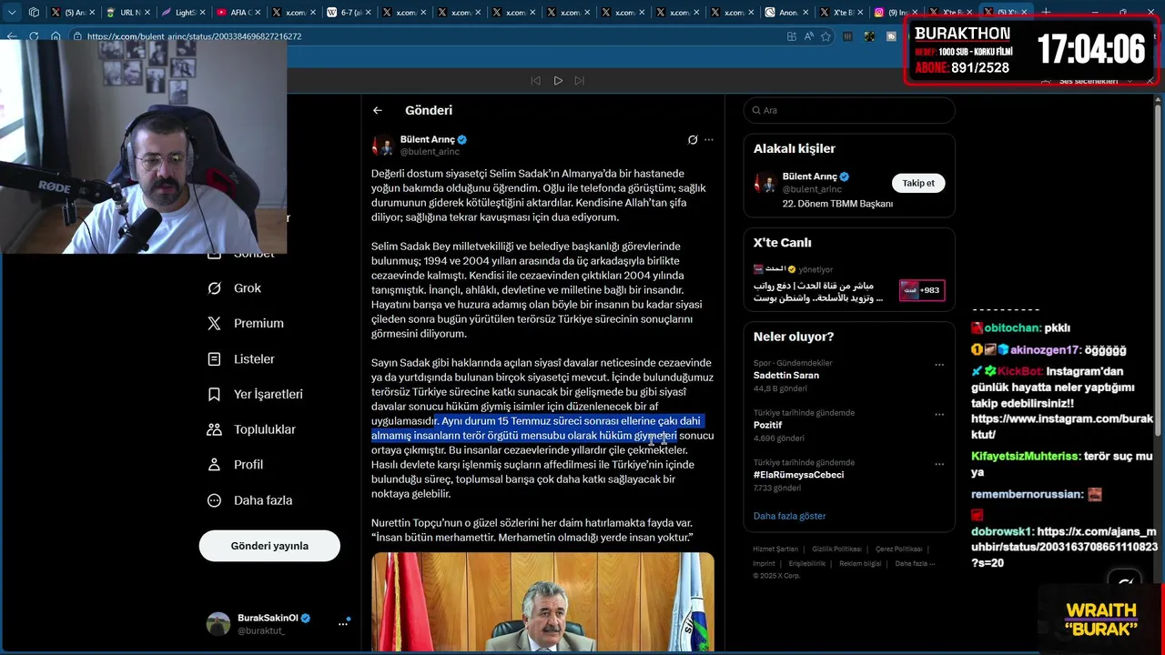Viewport: 1165px width, 655px height.
Task: Open Listeler in the sidebar
Action: 241,358
